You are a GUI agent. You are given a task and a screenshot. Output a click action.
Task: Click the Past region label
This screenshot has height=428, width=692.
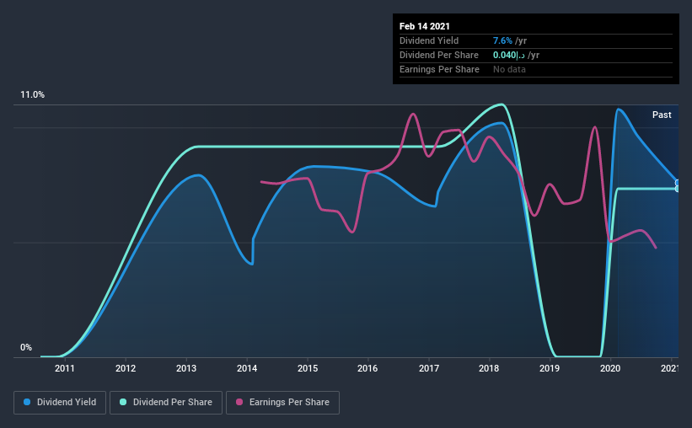(662, 115)
